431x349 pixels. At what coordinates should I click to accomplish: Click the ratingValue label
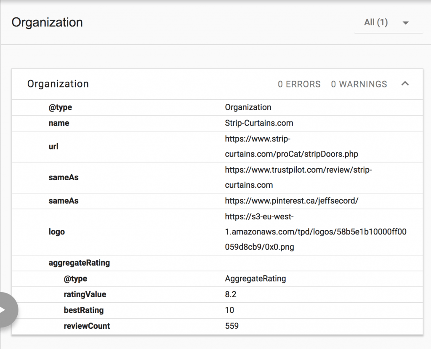coord(85,294)
